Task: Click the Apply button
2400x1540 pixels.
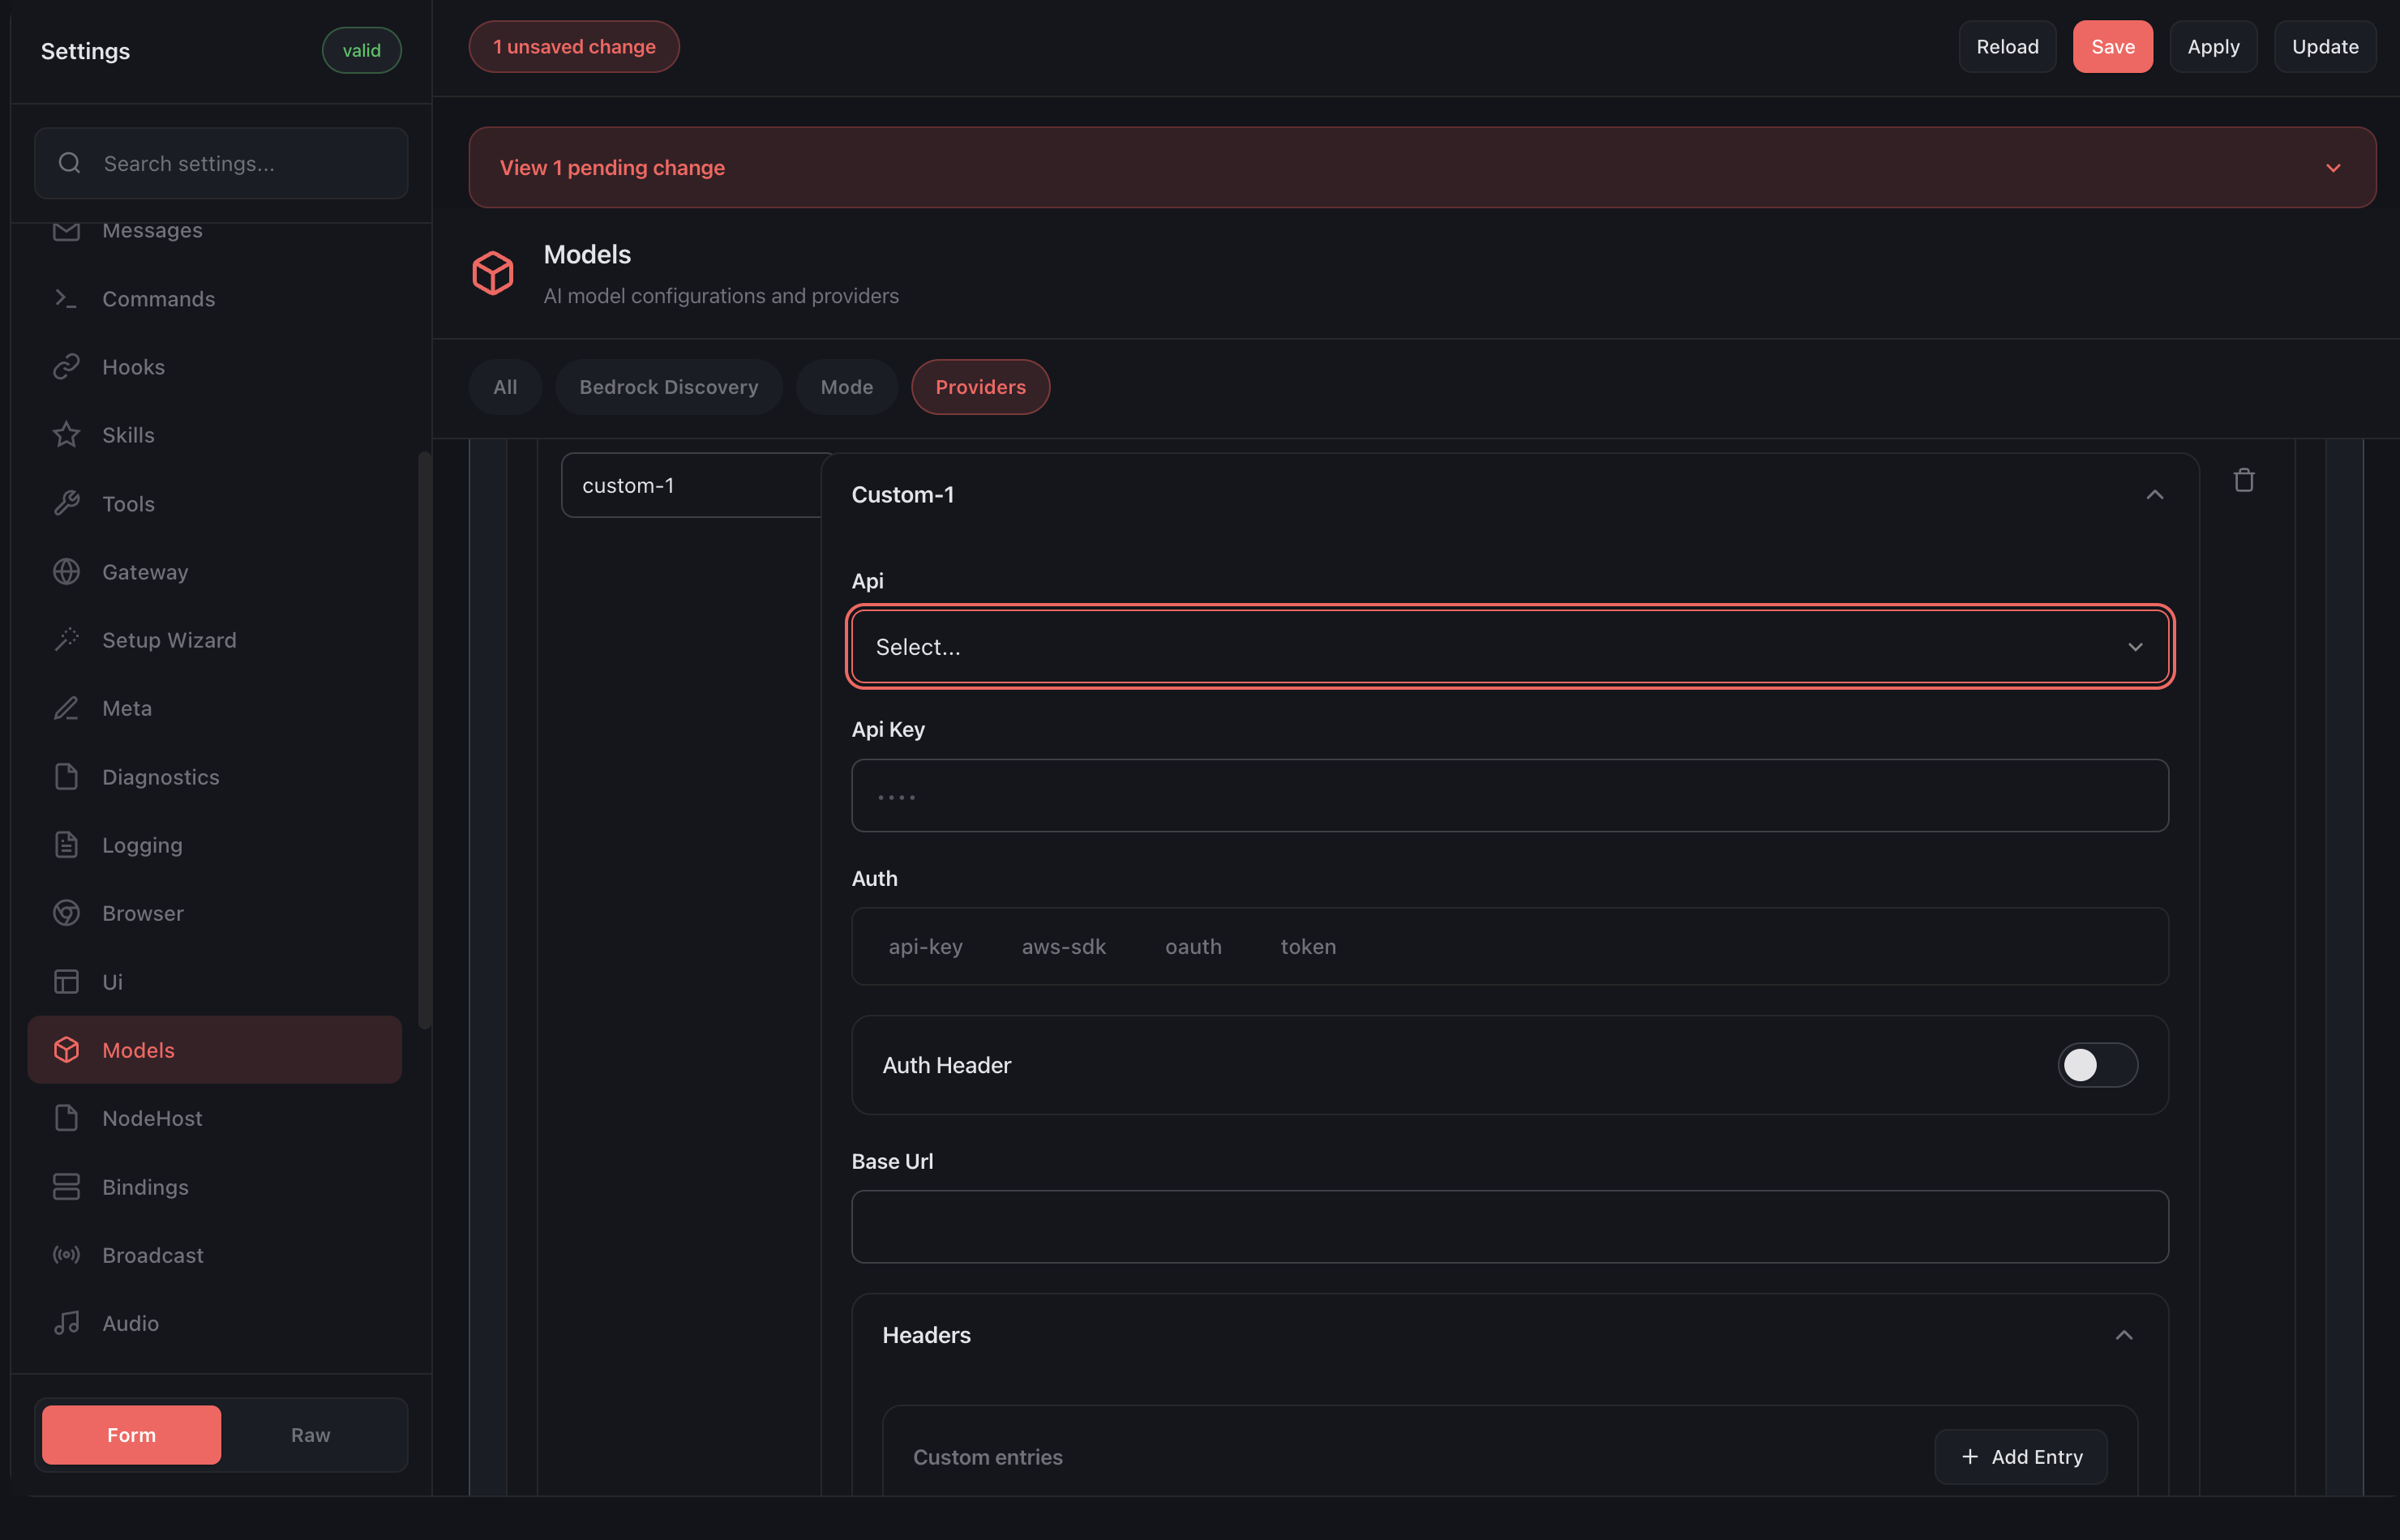Action: 2213,47
